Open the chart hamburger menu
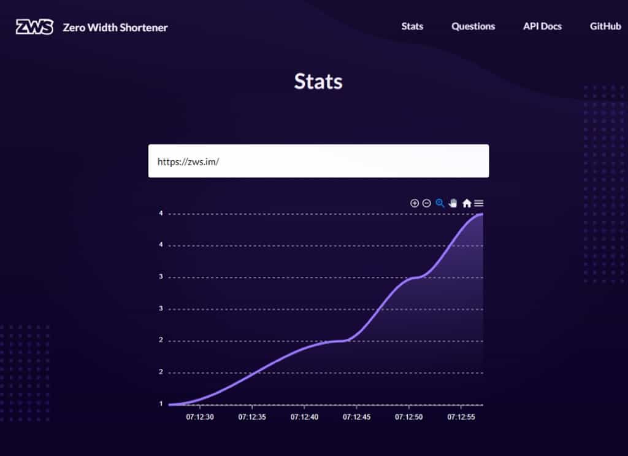Image resolution: width=628 pixels, height=456 pixels. coord(478,203)
